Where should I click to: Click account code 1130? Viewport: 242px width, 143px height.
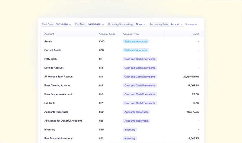click(101, 129)
